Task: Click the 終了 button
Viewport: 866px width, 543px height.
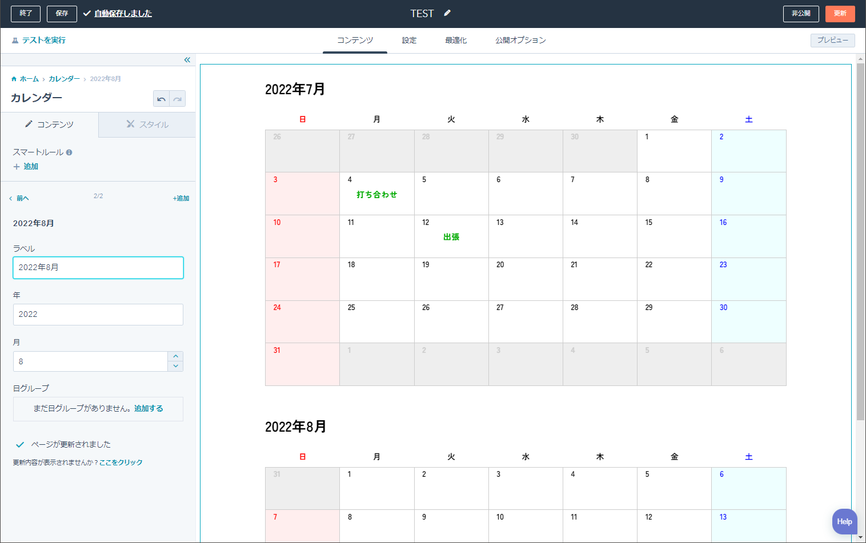Action: click(x=26, y=13)
